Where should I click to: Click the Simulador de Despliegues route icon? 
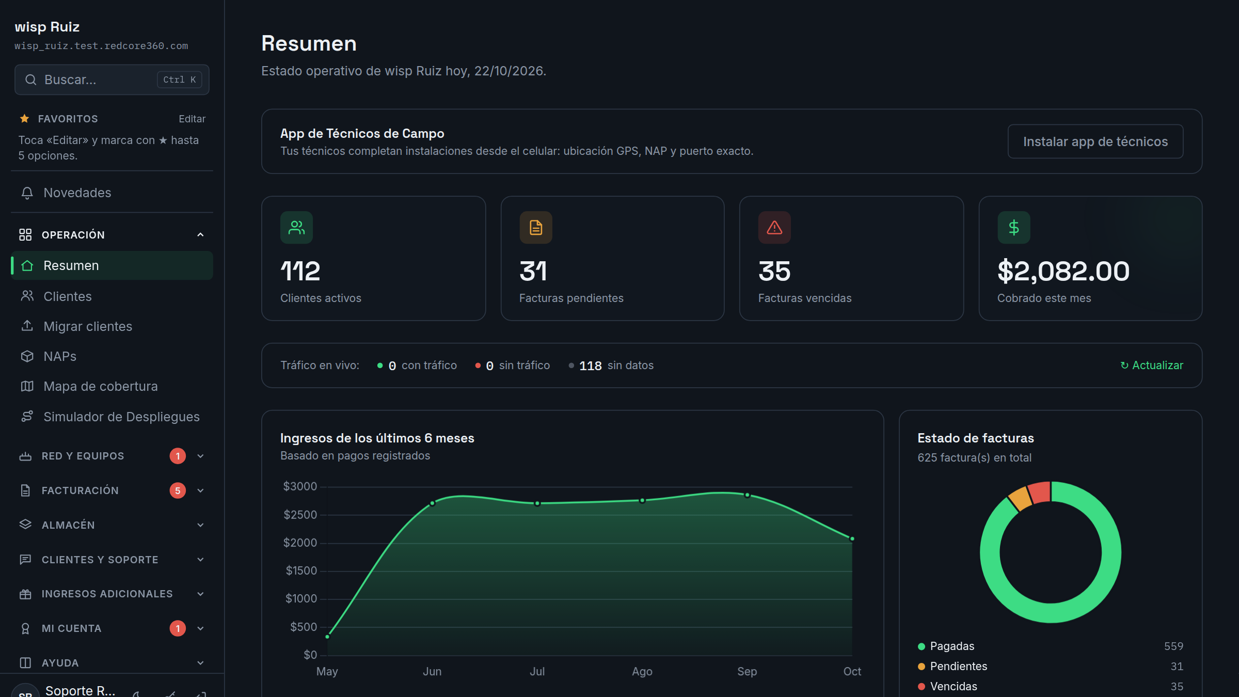27,416
